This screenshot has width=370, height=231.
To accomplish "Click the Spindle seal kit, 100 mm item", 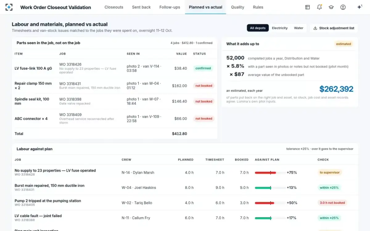I will 32,101.
